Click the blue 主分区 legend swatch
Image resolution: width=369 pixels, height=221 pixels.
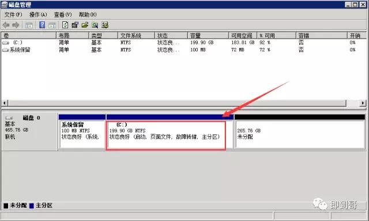[x=32, y=205]
